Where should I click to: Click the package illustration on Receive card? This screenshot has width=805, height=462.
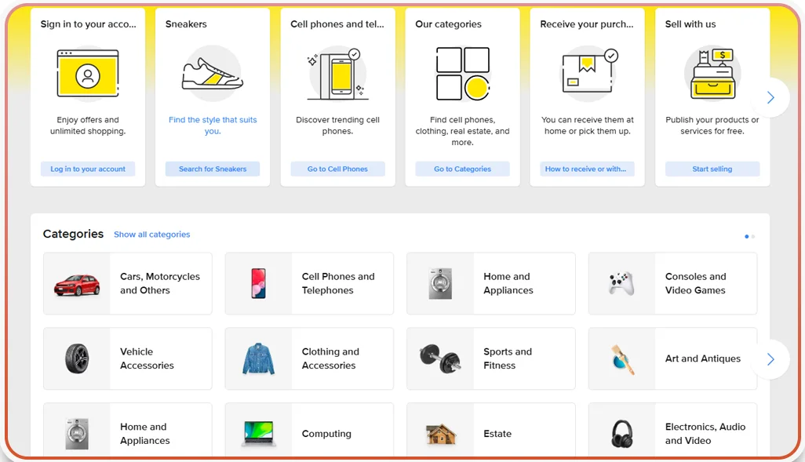(x=585, y=72)
